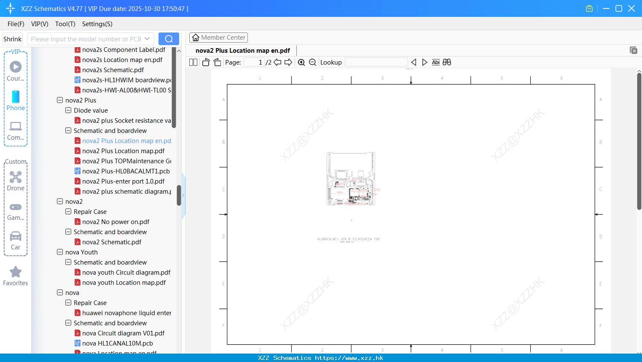The width and height of the screenshot is (642, 362).
Task: Click the yellow toolbox icon in title bar
Action: click(x=589, y=8)
